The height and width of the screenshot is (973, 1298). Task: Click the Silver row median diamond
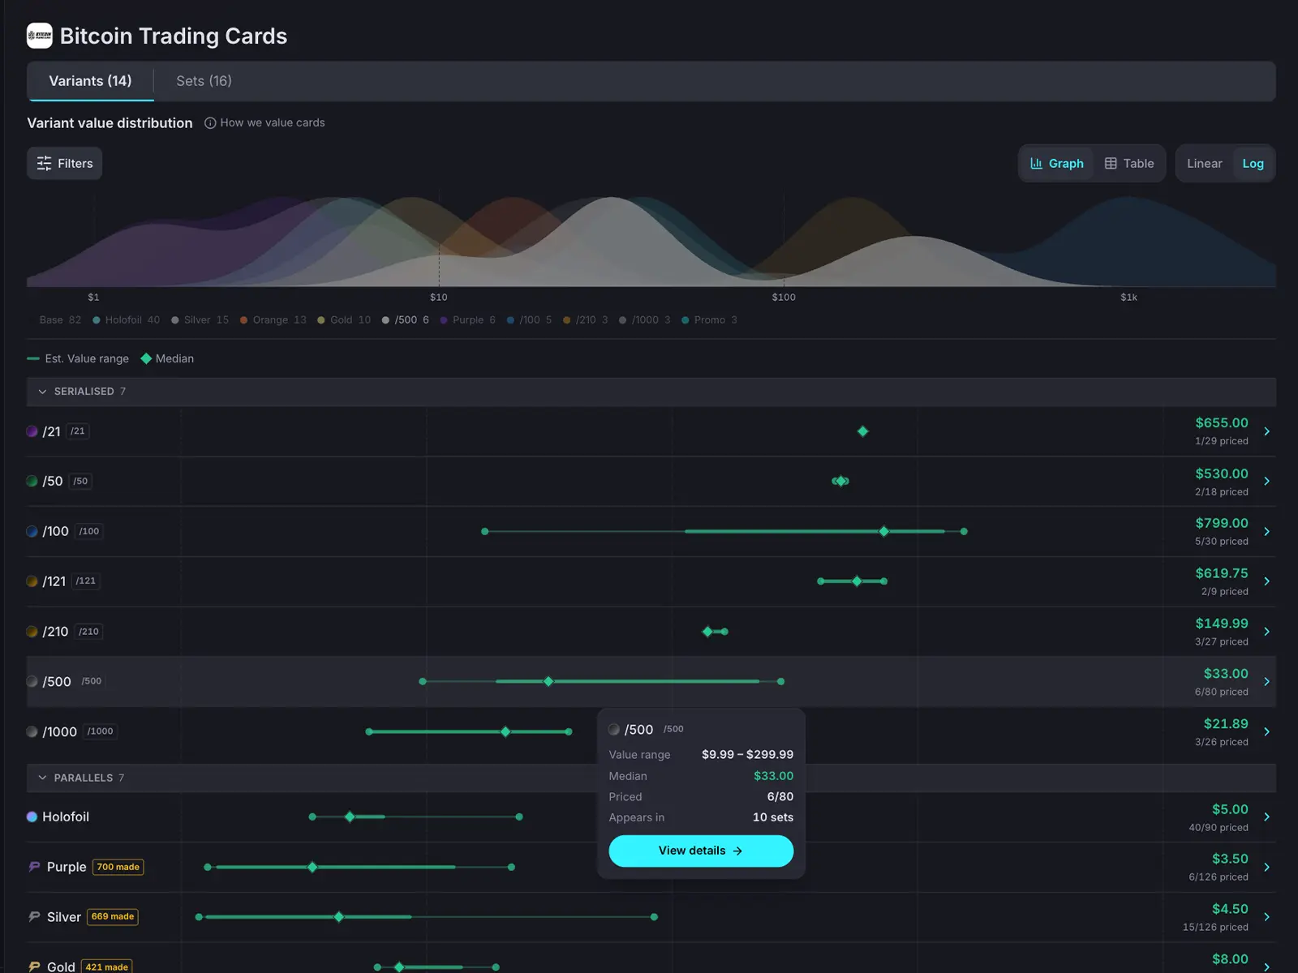tap(339, 917)
